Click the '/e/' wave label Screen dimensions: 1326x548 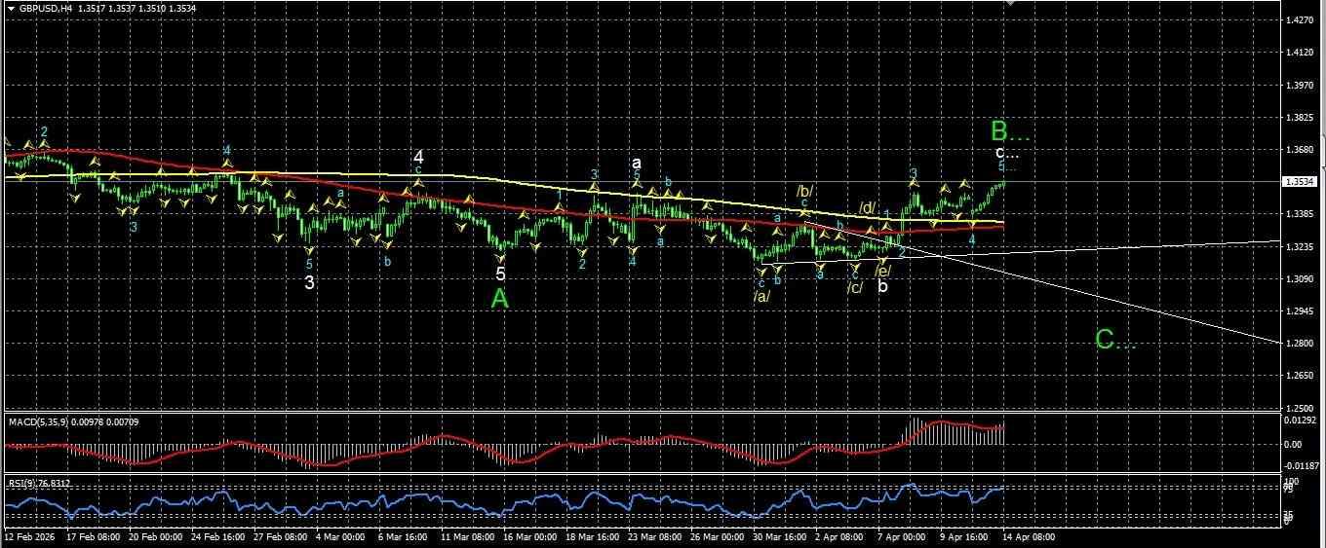[881, 272]
